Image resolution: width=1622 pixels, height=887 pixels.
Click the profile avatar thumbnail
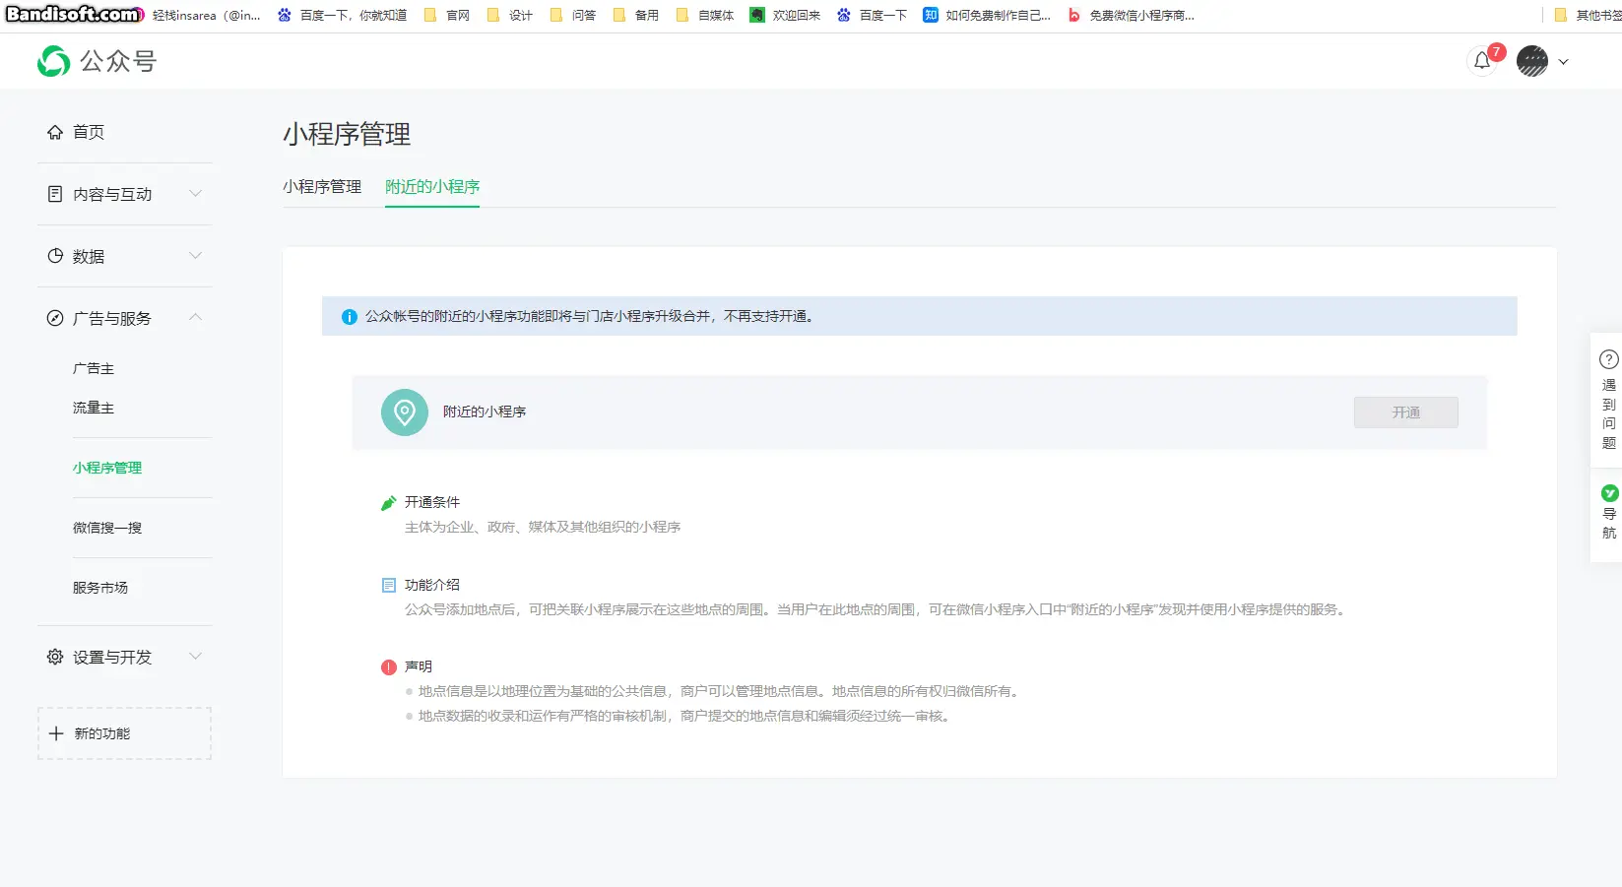pos(1531,61)
